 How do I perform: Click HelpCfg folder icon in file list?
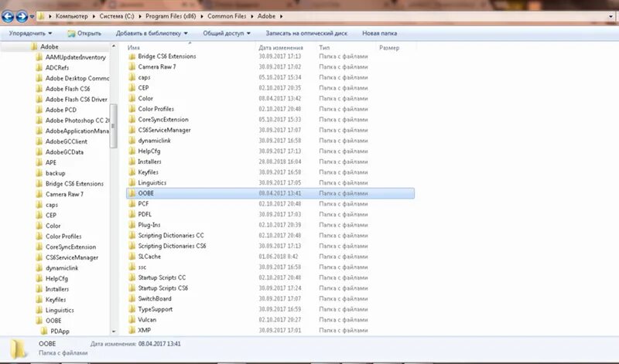click(x=132, y=151)
